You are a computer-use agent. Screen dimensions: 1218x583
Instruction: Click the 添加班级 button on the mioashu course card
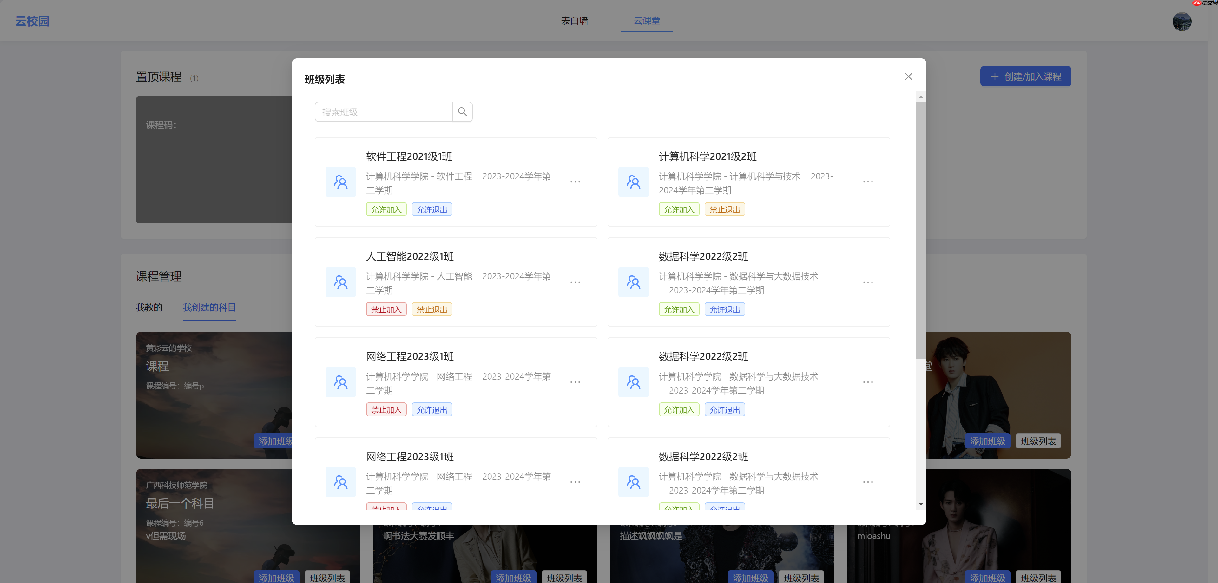[x=987, y=577]
